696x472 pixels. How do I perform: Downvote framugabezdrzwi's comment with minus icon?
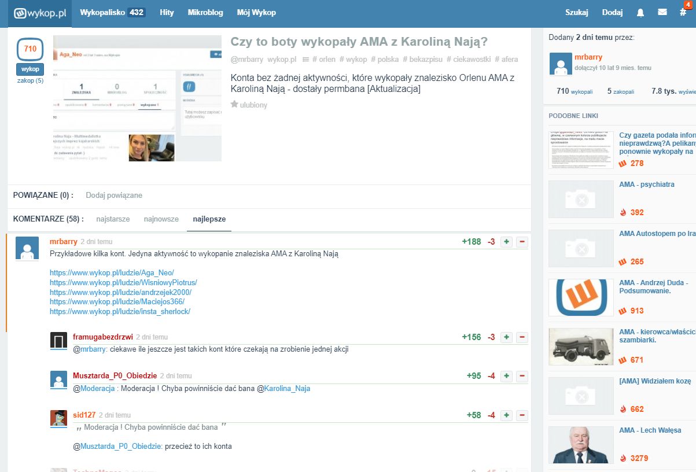(x=522, y=337)
